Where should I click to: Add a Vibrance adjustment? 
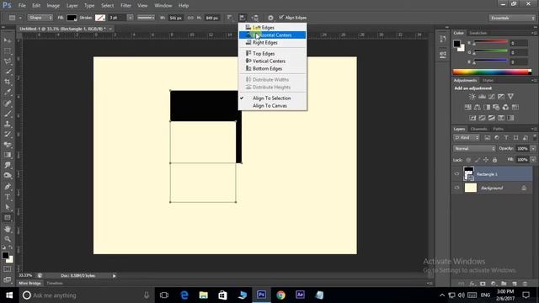[x=511, y=97]
